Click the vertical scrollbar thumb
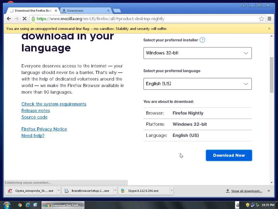 pos(271,75)
